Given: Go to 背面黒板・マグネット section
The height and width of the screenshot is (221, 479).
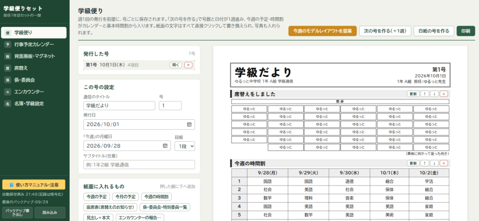Looking at the screenshot, I should pyautogui.click(x=34, y=56).
